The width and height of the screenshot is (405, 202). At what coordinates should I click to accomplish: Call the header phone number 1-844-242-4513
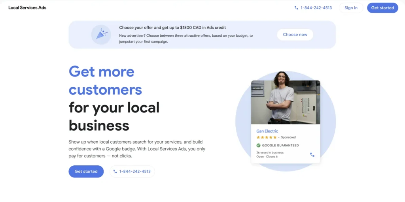click(x=316, y=8)
